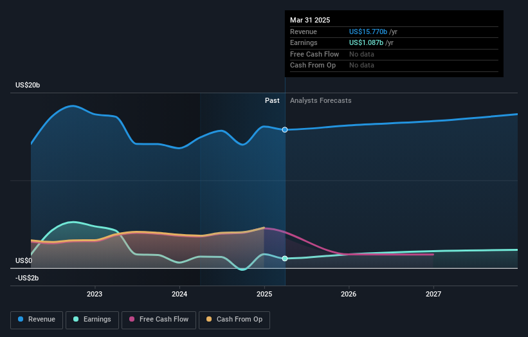Click the 'Past' label on chart
Image resolution: width=528 pixels, height=337 pixels.
(x=272, y=100)
